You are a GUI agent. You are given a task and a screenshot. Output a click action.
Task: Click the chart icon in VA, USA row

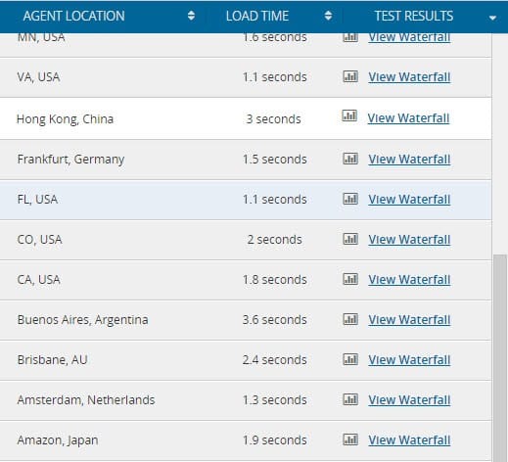(x=350, y=76)
